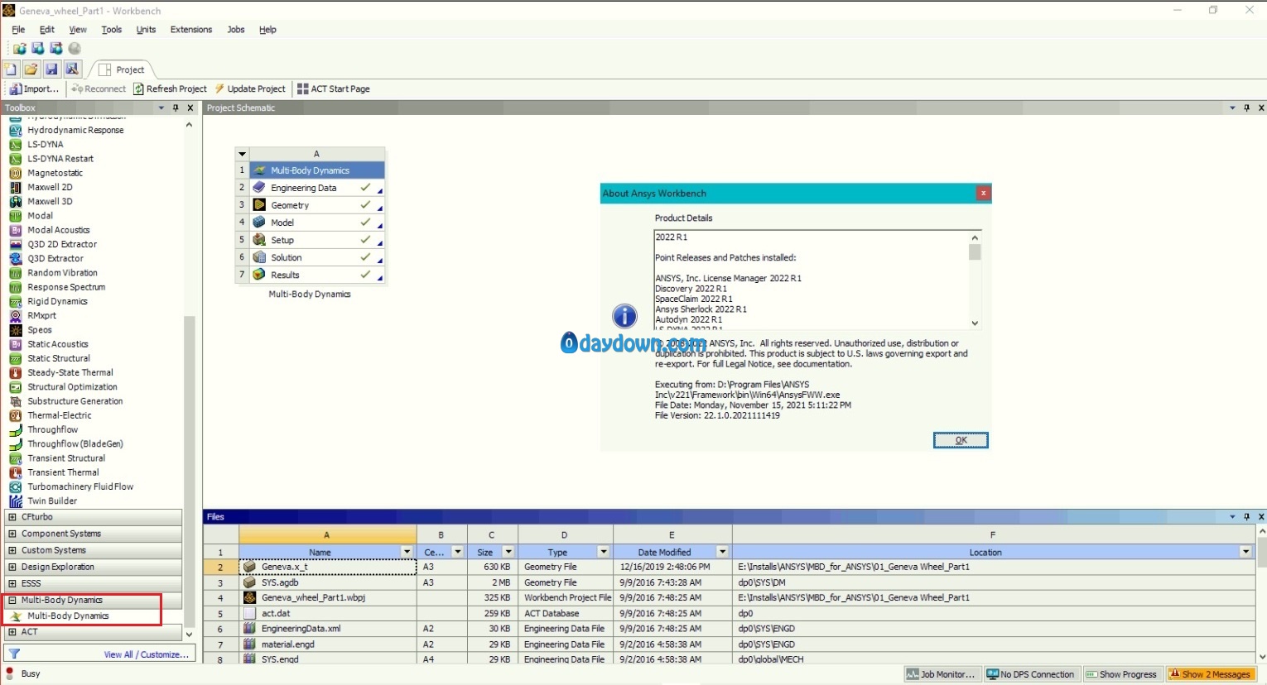
Task: Click the Steady-State Thermal icon
Action: [x=15, y=373]
